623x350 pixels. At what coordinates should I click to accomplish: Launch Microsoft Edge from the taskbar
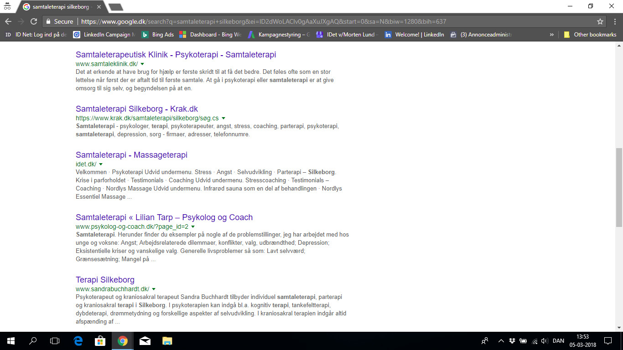click(78, 340)
